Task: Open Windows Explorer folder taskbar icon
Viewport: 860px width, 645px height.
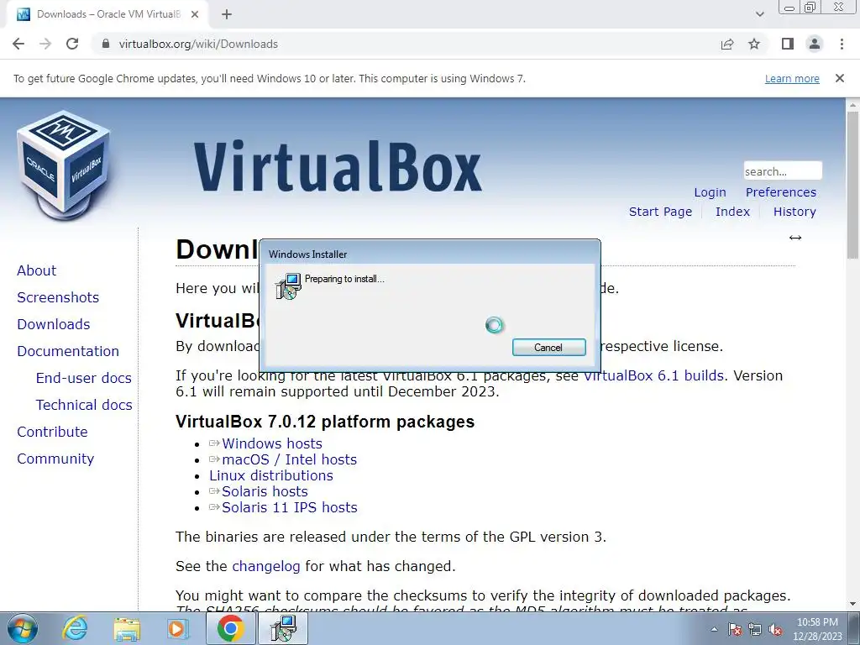Action: pyautogui.click(x=127, y=628)
